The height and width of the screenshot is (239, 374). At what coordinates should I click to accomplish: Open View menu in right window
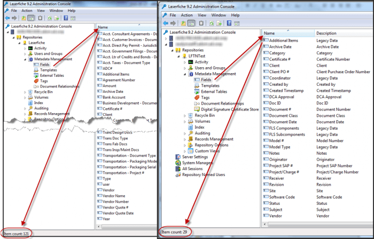tap(202, 15)
